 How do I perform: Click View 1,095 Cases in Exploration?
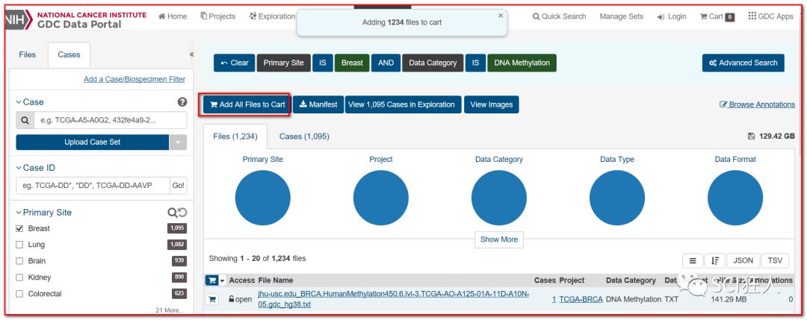pyautogui.click(x=403, y=104)
